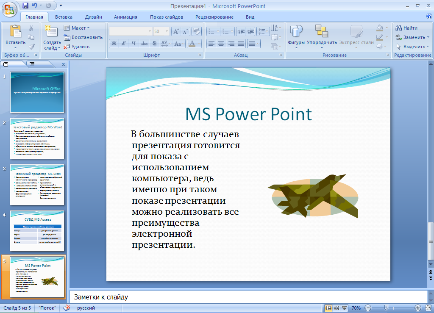Viewport: 434px width, 313px height.
Task: Click the Copy icon in the clipboard group
Action: point(31,37)
